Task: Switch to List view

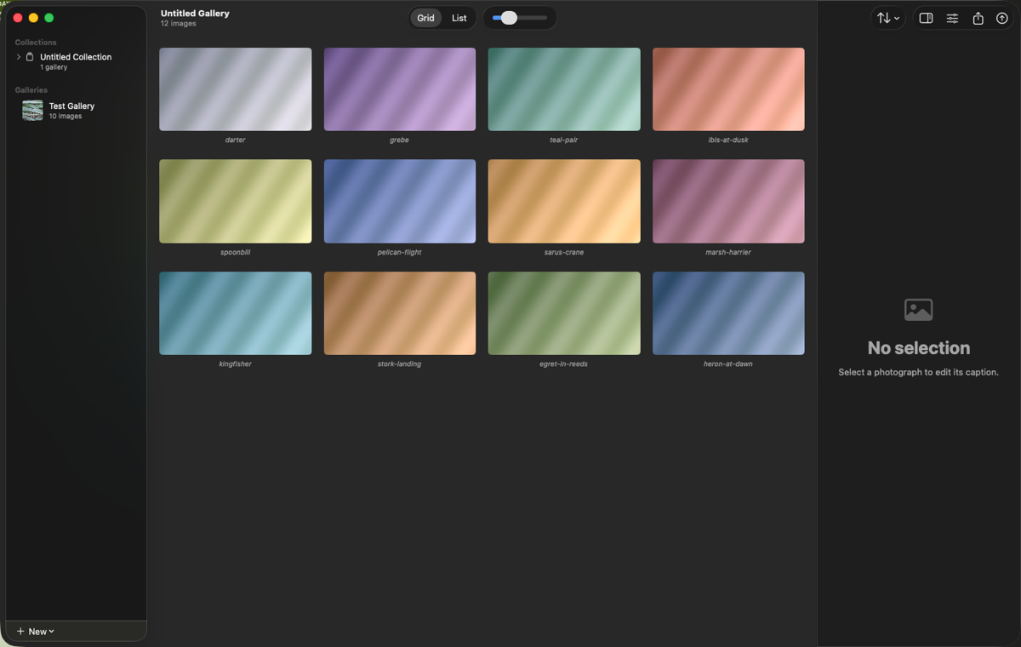Action: pos(459,18)
